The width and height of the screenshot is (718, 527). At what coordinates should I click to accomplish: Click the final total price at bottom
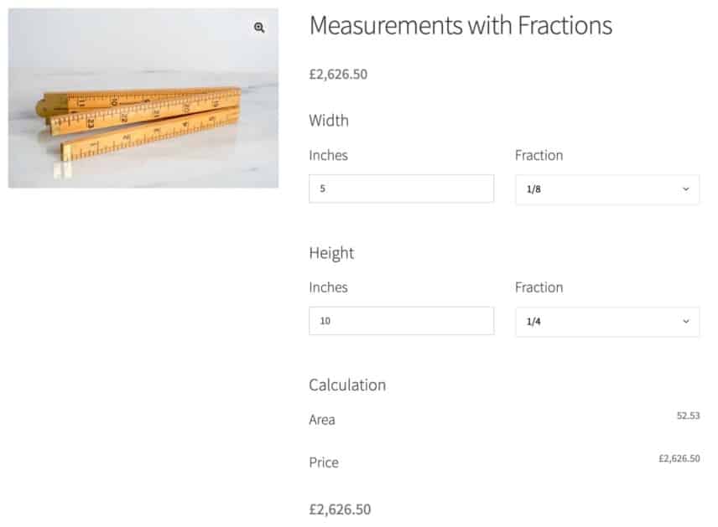coord(340,509)
